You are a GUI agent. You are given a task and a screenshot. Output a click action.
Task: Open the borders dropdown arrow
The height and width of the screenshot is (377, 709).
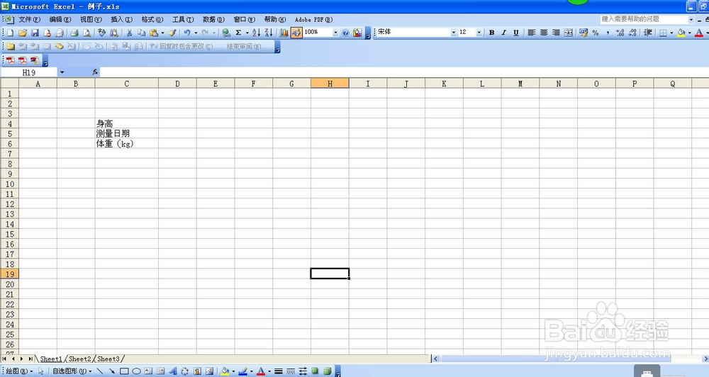(x=671, y=33)
